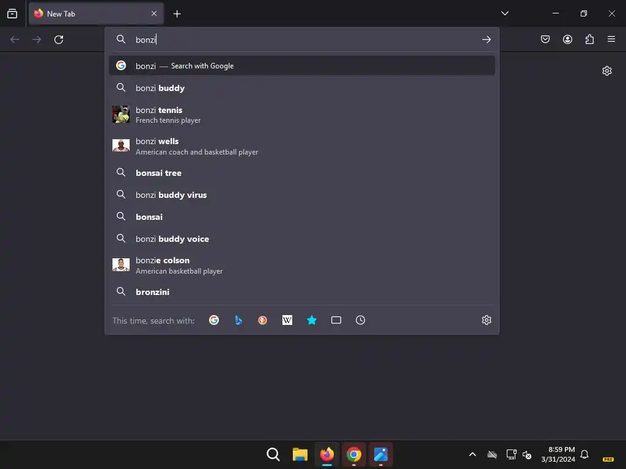Choose 'bonzi wells' suggestion
Image resolution: width=626 pixels, height=469 pixels.
click(x=302, y=147)
